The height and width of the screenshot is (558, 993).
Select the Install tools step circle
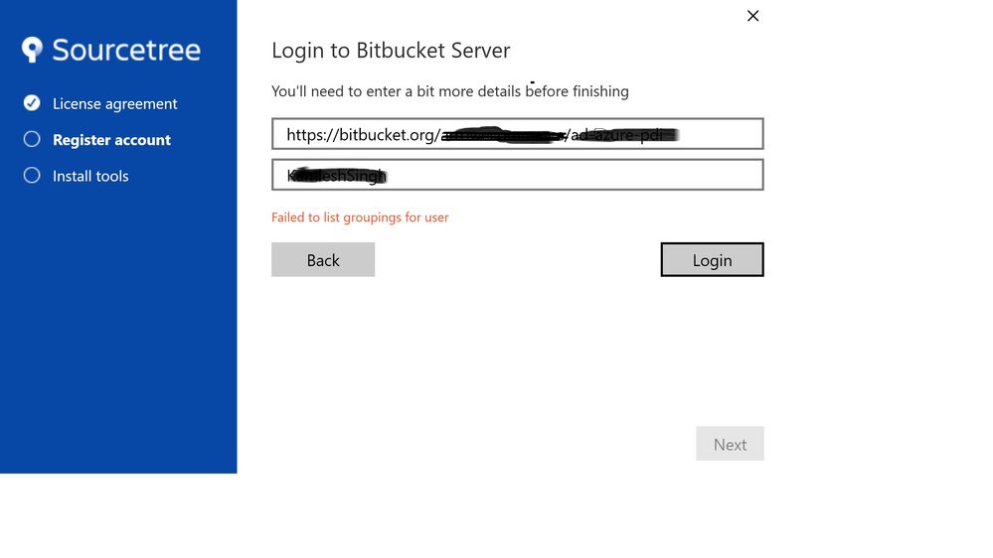point(32,176)
